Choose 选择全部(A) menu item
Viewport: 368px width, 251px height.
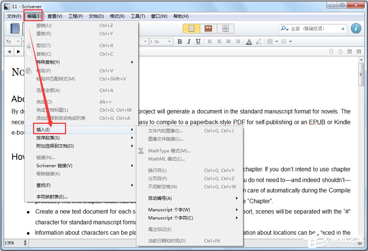[x=81, y=90]
